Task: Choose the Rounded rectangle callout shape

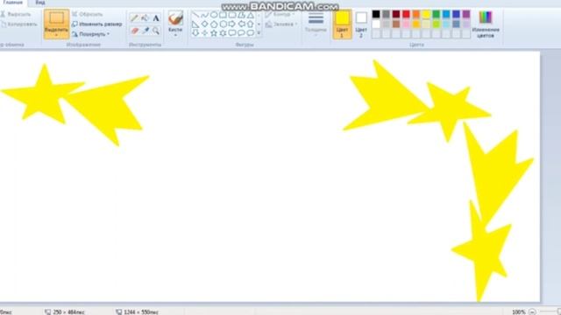Action: pos(232,33)
